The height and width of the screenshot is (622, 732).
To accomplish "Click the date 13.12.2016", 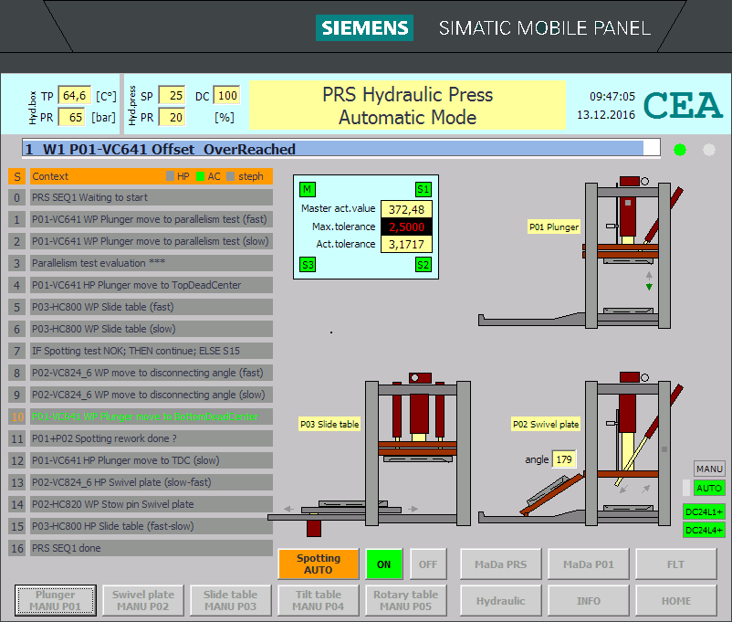I will click(606, 114).
